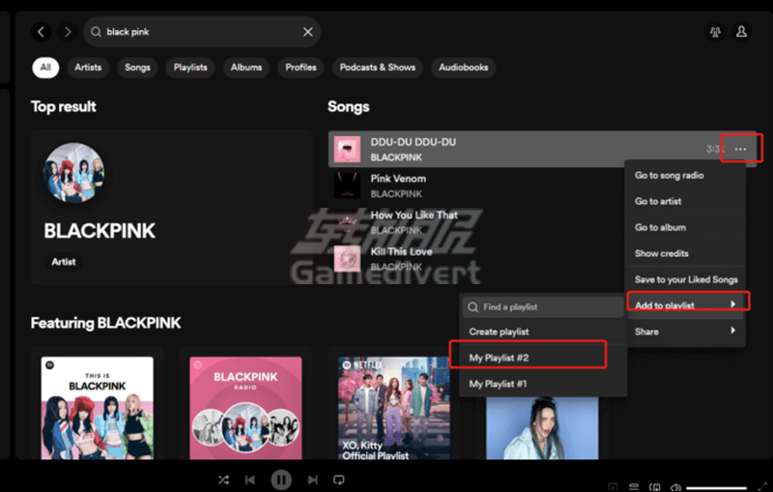Click the Find a playlist search box
Screen dimensions: 773x492
tap(543, 307)
